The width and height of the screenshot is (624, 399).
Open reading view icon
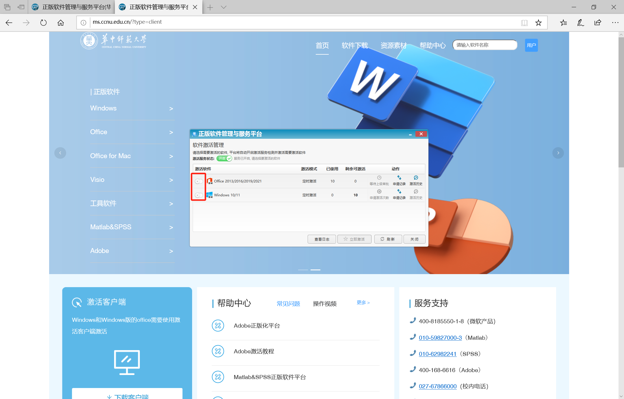click(524, 23)
